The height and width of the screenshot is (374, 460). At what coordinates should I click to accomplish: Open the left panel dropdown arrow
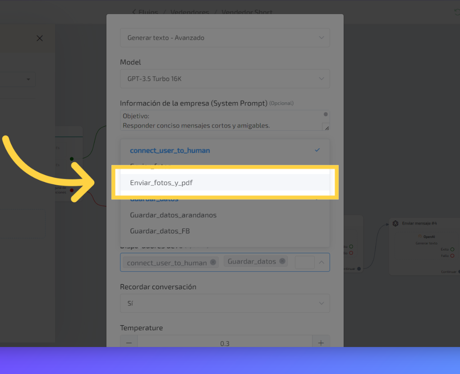pyautogui.click(x=28, y=79)
